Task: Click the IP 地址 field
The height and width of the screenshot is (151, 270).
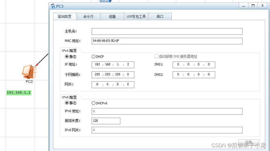Action: 113,65
